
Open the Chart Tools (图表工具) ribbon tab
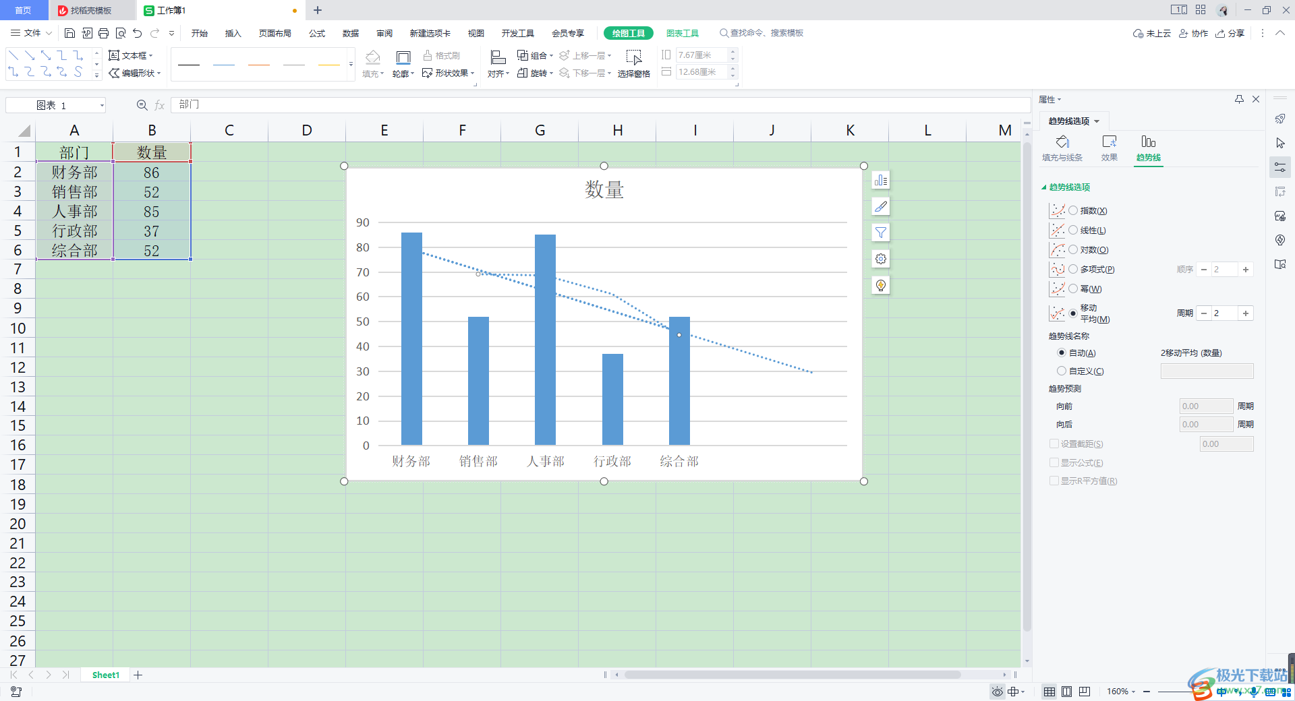tap(683, 33)
